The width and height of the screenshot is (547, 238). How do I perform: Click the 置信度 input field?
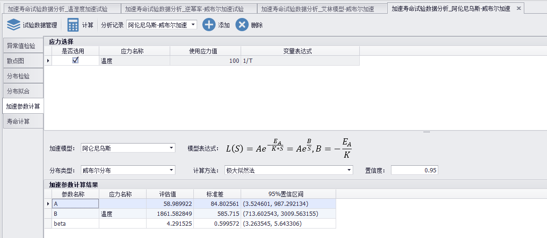(415, 170)
